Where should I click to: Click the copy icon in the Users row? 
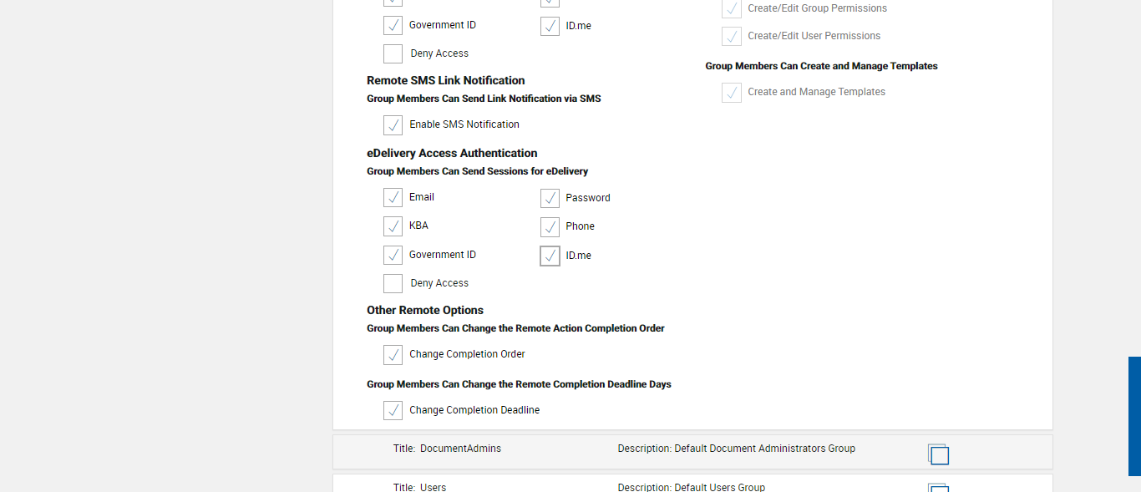(x=938, y=488)
